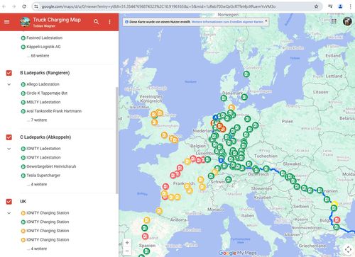
Task: Uncheck the B Ladeparks (Rangieren) layer checkbox
Action: (x=9, y=73)
